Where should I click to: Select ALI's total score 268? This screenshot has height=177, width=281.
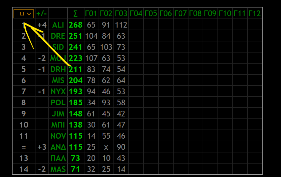[76, 25]
